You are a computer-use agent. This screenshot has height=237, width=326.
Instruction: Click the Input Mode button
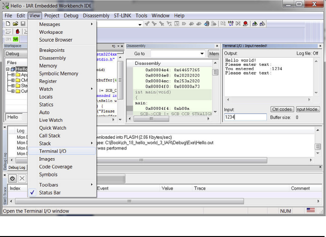(308, 109)
